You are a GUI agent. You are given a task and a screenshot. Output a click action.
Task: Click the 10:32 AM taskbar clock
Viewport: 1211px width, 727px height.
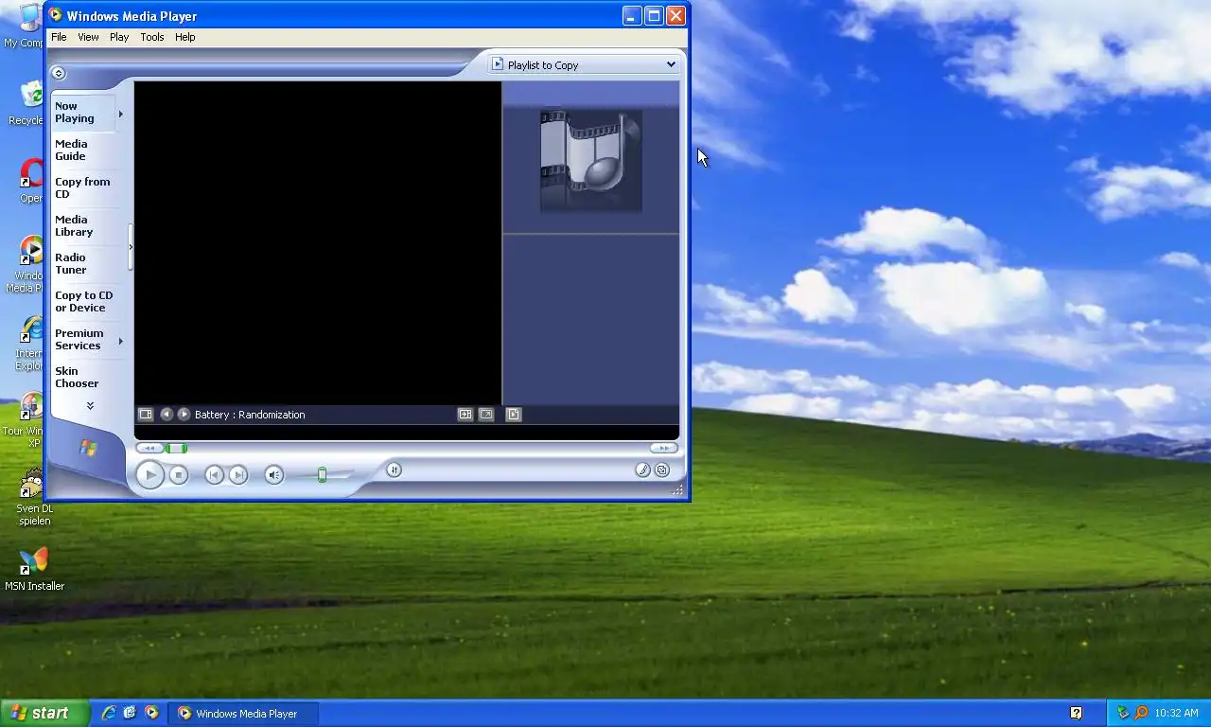[x=1177, y=713]
